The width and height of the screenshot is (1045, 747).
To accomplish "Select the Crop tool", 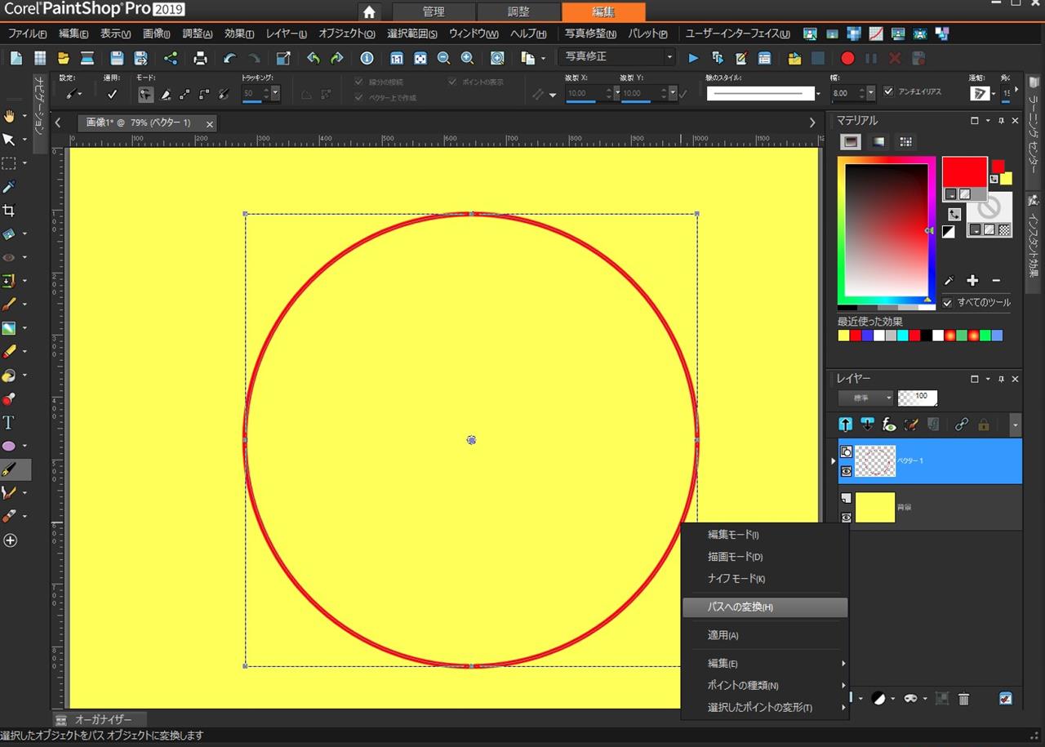I will pyautogui.click(x=10, y=211).
